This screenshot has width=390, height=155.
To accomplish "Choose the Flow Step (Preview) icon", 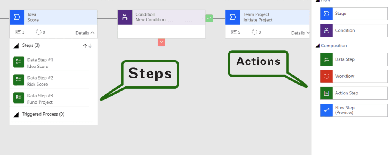I will click(326, 110).
